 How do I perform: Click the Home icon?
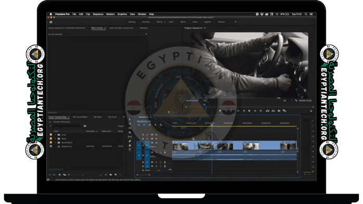point(51,22)
